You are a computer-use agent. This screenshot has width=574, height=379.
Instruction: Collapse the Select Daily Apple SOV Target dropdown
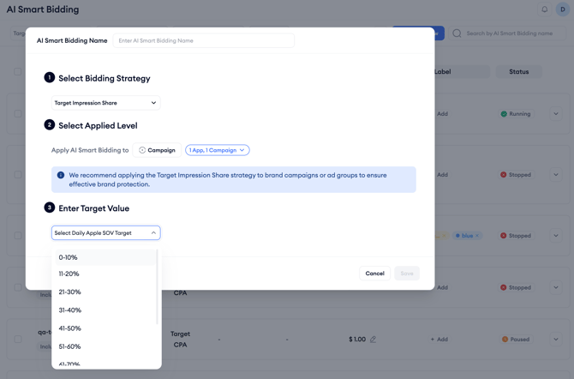[x=105, y=233]
